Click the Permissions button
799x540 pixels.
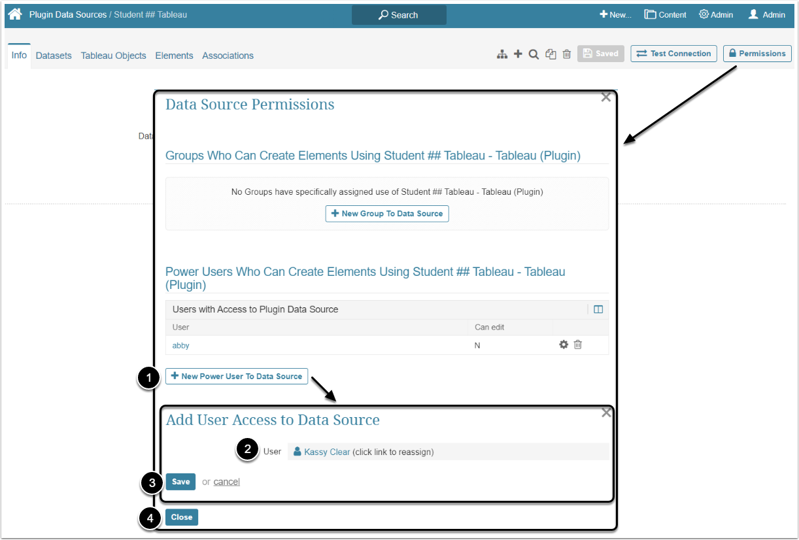coord(757,54)
